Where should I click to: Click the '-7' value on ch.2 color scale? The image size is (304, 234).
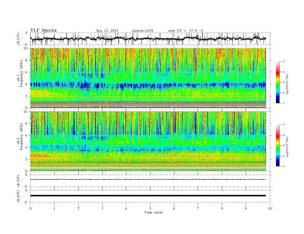(283, 166)
